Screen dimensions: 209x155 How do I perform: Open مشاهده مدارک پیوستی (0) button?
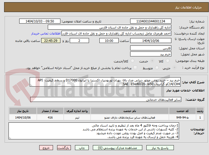point(118,148)
